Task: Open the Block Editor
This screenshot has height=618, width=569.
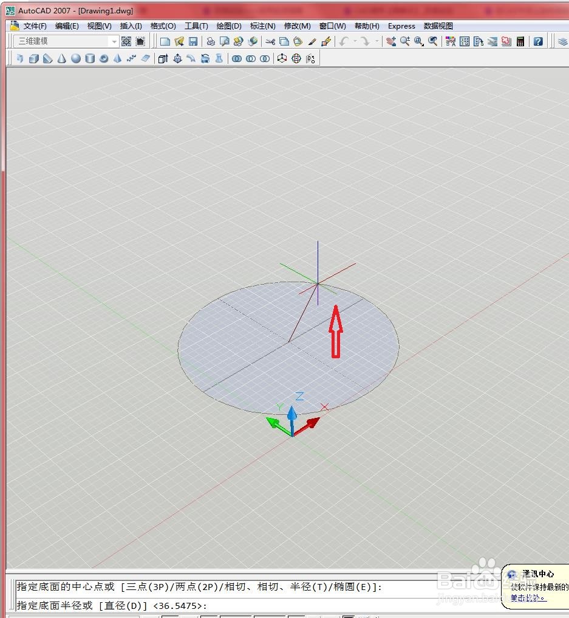Action: coord(326,41)
